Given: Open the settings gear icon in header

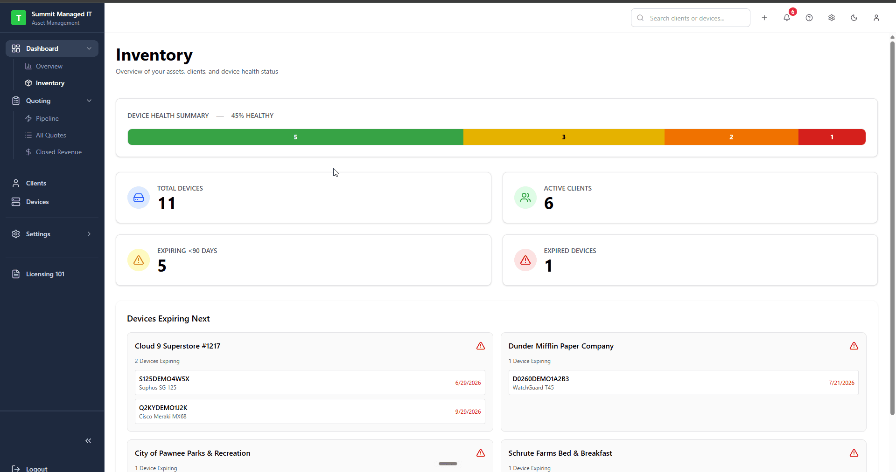Looking at the screenshot, I should (832, 18).
